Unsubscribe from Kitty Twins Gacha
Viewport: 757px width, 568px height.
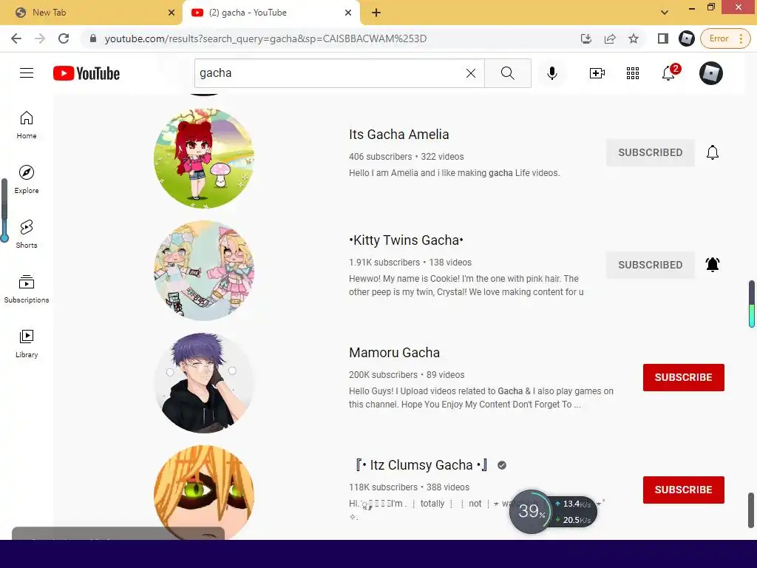(651, 265)
